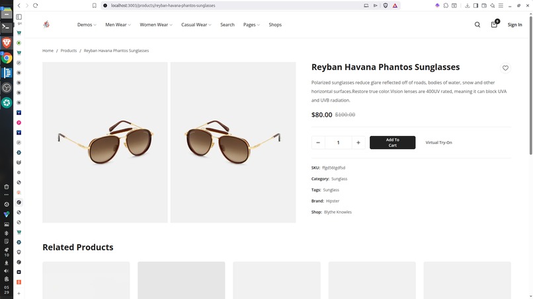Launch Terminal from the dock
The image size is (533, 299).
pyautogui.click(x=7, y=27)
